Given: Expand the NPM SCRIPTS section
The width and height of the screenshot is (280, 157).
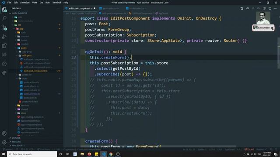Looking at the screenshot, I should [x=18, y=145].
